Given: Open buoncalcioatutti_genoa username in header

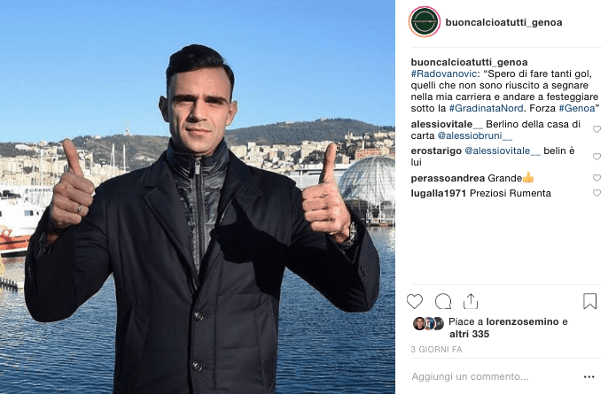Looking at the screenshot, I should (503, 22).
